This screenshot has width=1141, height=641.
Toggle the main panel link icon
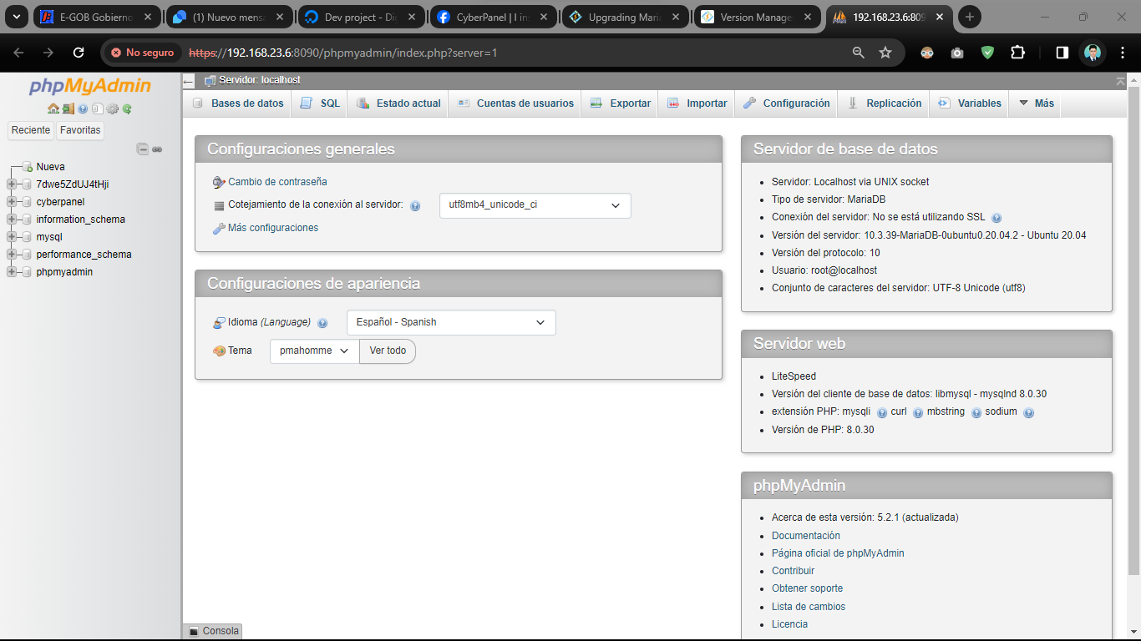pos(157,149)
